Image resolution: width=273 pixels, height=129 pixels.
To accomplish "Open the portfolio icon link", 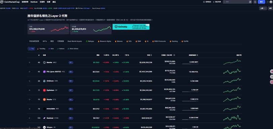I will (207, 2).
